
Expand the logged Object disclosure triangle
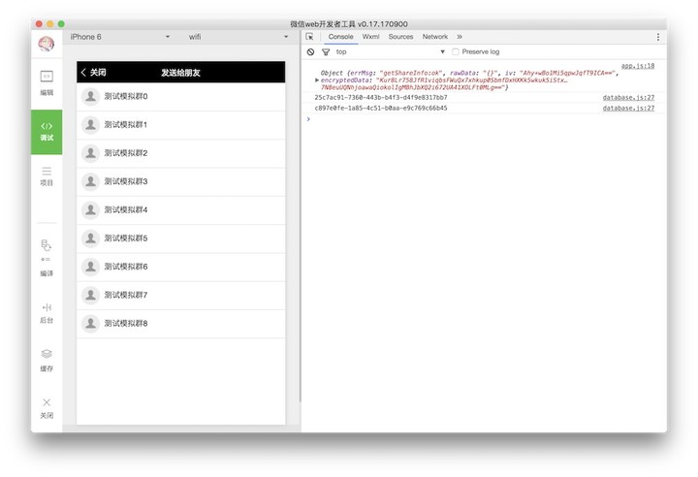coord(317,80)
